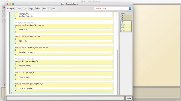Click the Copy button
This screenshot has width=181, height=101.
pyautogui.click(x=31, y=9)
